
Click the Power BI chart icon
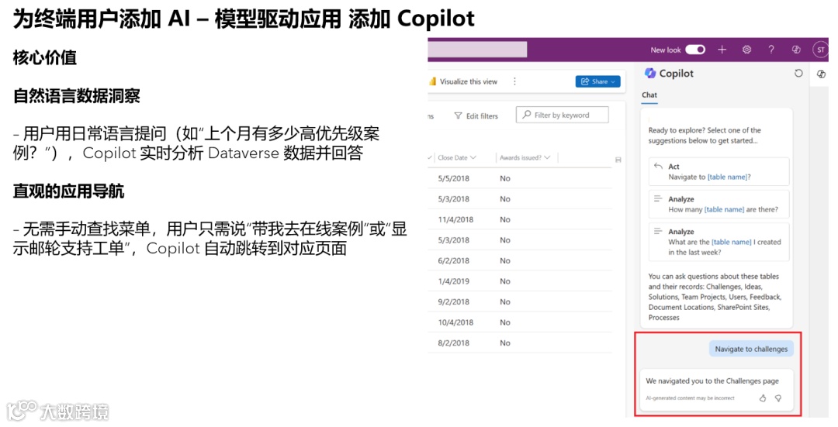click(432, 81)
